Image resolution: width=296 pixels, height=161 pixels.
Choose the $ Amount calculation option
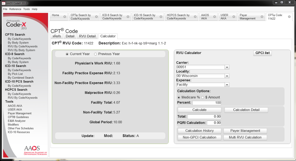coord(203,98)
